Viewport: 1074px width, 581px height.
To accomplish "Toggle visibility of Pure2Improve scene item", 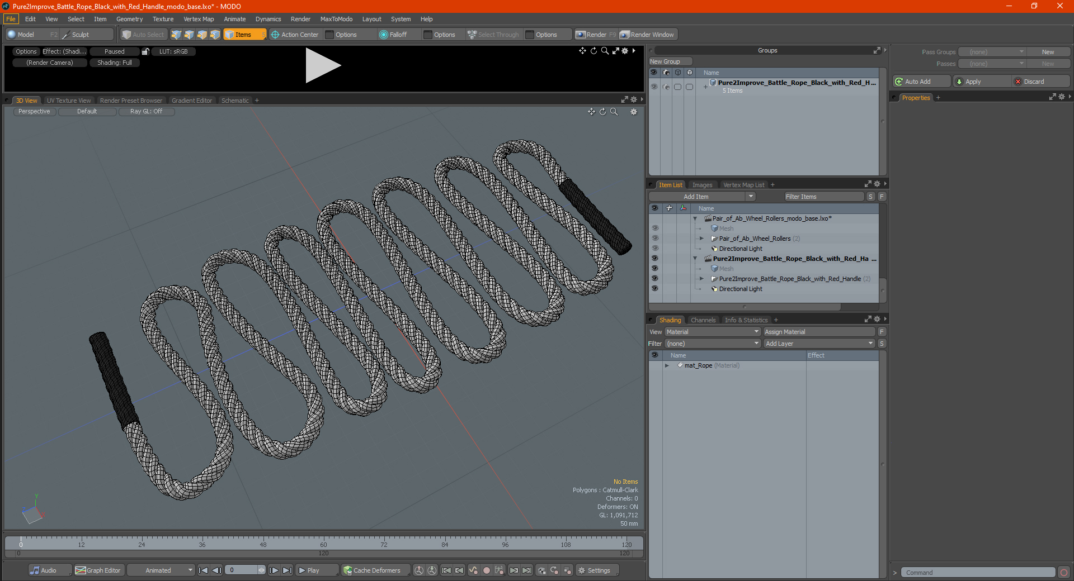I will pos(654,259).
